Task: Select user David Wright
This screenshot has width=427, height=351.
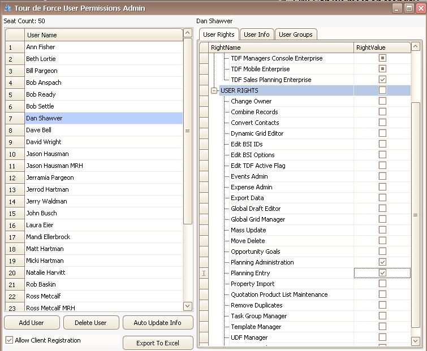Action: pyautogui.click(x=103, y=142)
